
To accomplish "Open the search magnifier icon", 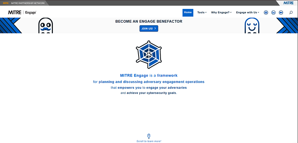I will pos(291,13).
